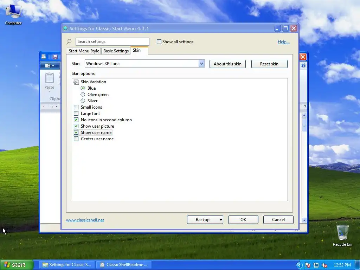Click the Cancel button
Image resolution: width=360 pixels, height=270 pixels.
(278, 220)
